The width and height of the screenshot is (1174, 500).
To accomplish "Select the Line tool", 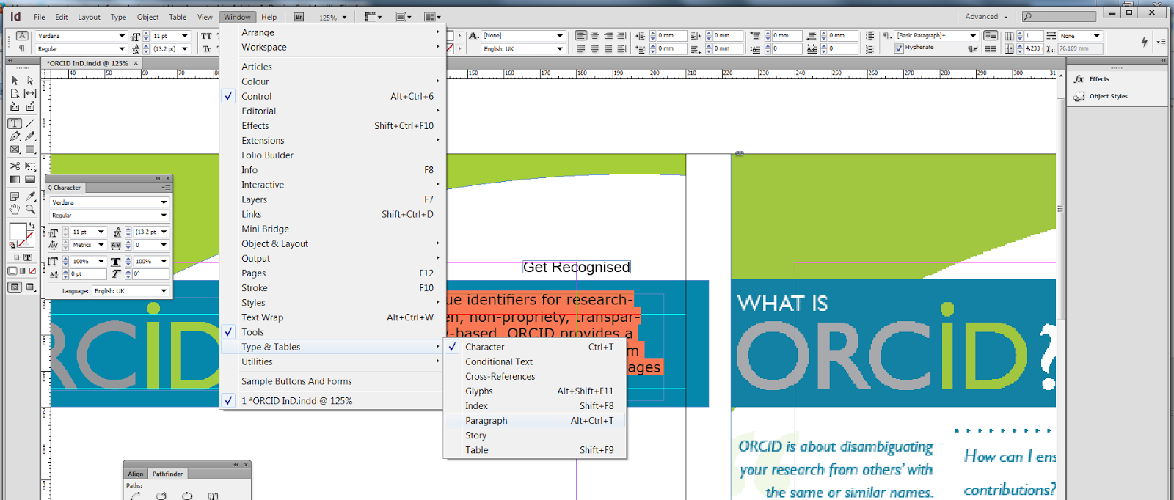I will (x=30, y=123).
